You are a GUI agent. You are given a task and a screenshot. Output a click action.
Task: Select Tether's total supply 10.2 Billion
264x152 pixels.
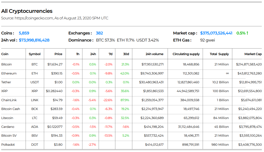(221, 82)
